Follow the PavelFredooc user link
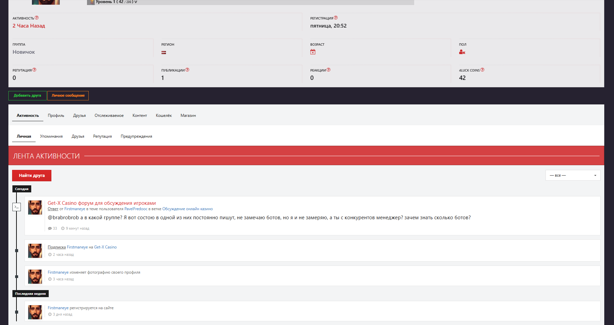This screenshot has width=614, height=325. [136, 209]
